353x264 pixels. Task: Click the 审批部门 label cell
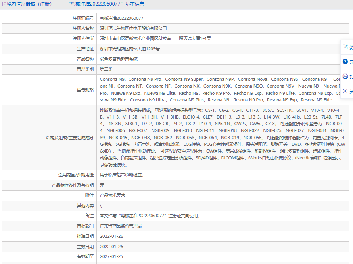[49, 226]
